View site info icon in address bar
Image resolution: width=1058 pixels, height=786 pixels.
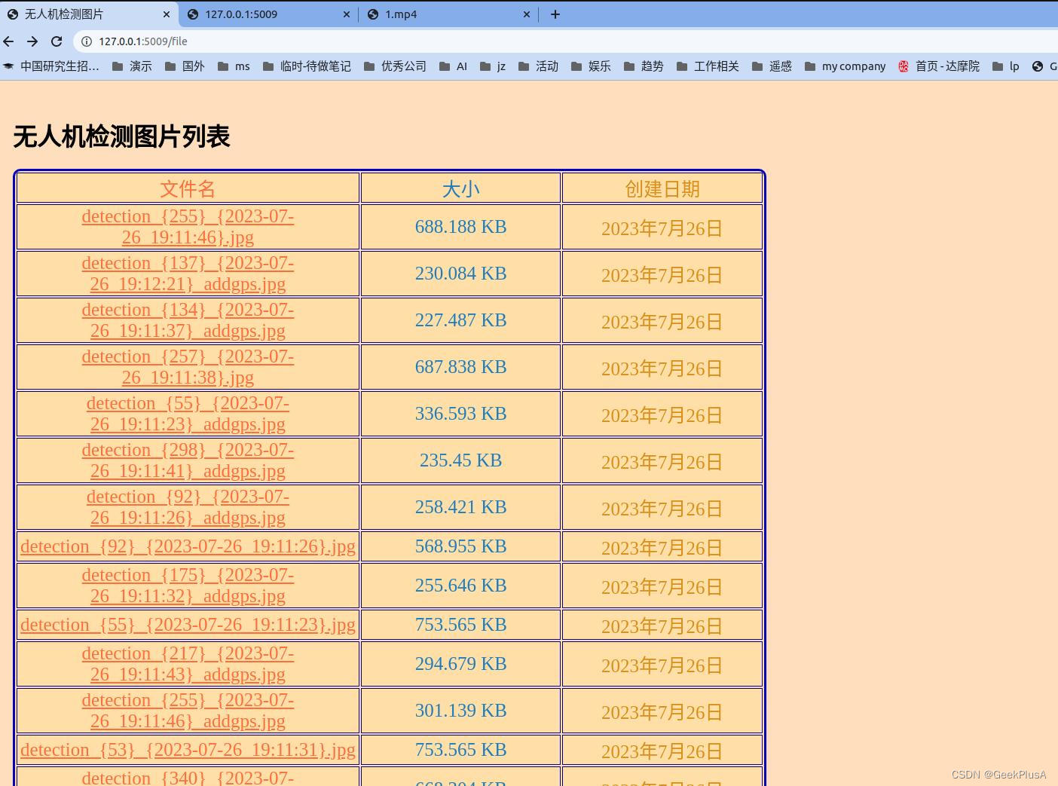87,41
